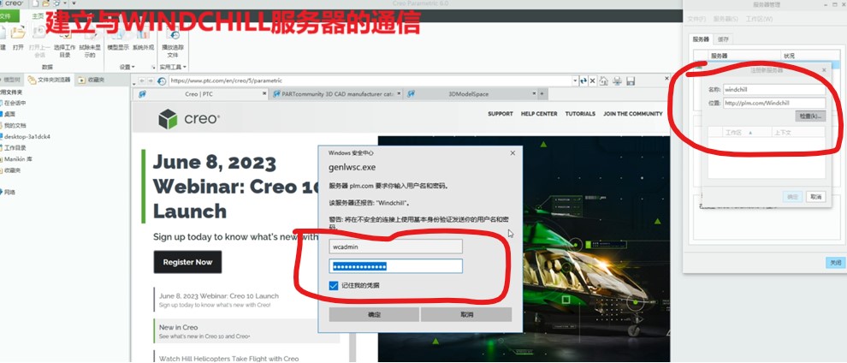The height and width of the screenshot is (363, 847).
Task: Close the 3DModelSpace browser tab
Action: click(x=534, y=93)
